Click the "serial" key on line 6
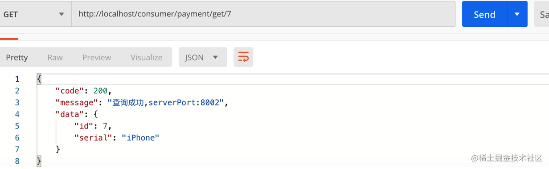 coord(92,138)
